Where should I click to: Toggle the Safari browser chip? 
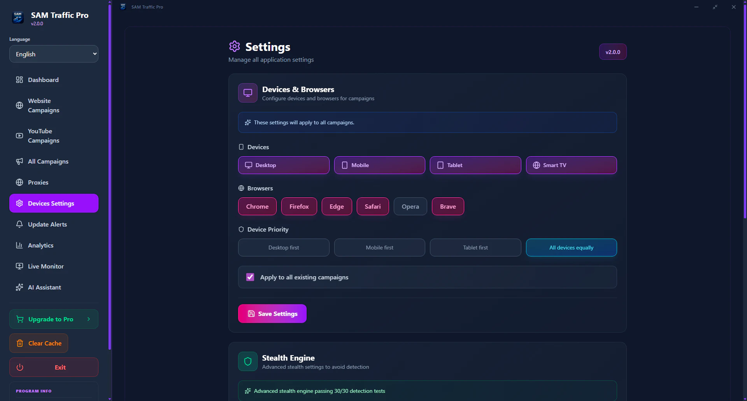point(373,206)
